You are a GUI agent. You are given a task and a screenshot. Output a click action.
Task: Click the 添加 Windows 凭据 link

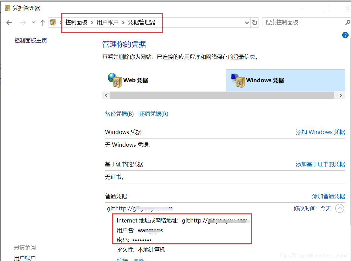320,132
